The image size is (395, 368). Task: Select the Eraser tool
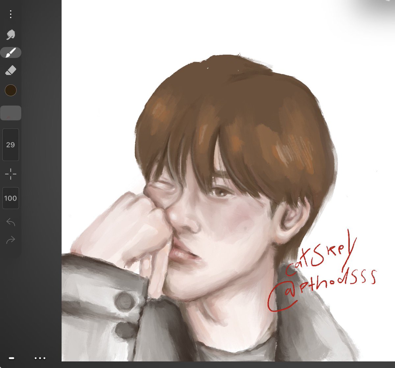[x=11, y=70]
